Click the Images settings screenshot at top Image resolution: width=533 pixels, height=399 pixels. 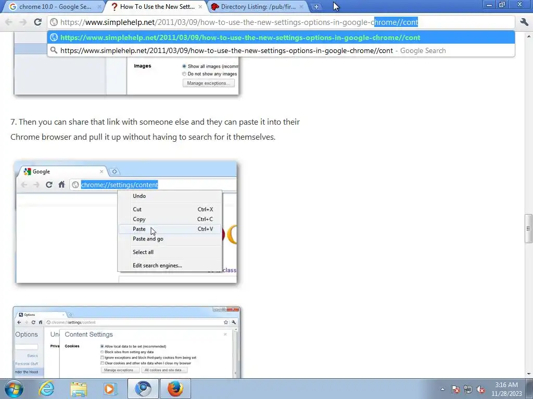(126, 63)
